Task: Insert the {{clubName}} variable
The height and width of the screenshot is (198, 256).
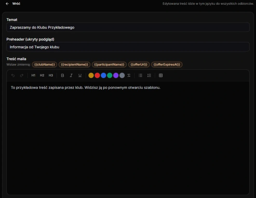Action: click(x=45, y=64)
